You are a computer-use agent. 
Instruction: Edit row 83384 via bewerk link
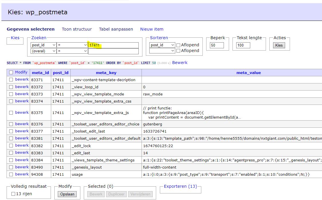(x=22, y=160)
